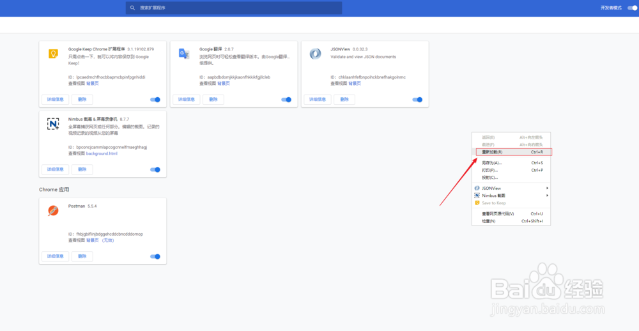Click the Google Keep lightbulb icon
639x331 pixels.
(x=52, y=54)
